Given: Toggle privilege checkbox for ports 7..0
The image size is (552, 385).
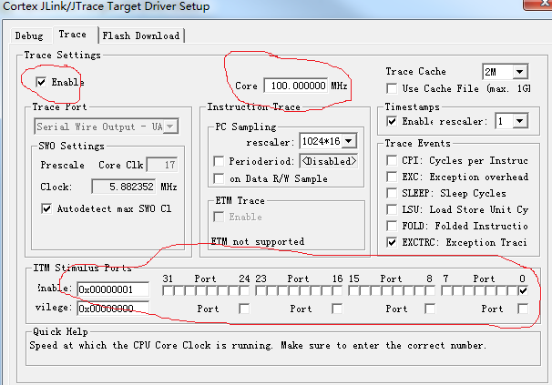Looking at the screenshot, I should click(x=523, y=309).
